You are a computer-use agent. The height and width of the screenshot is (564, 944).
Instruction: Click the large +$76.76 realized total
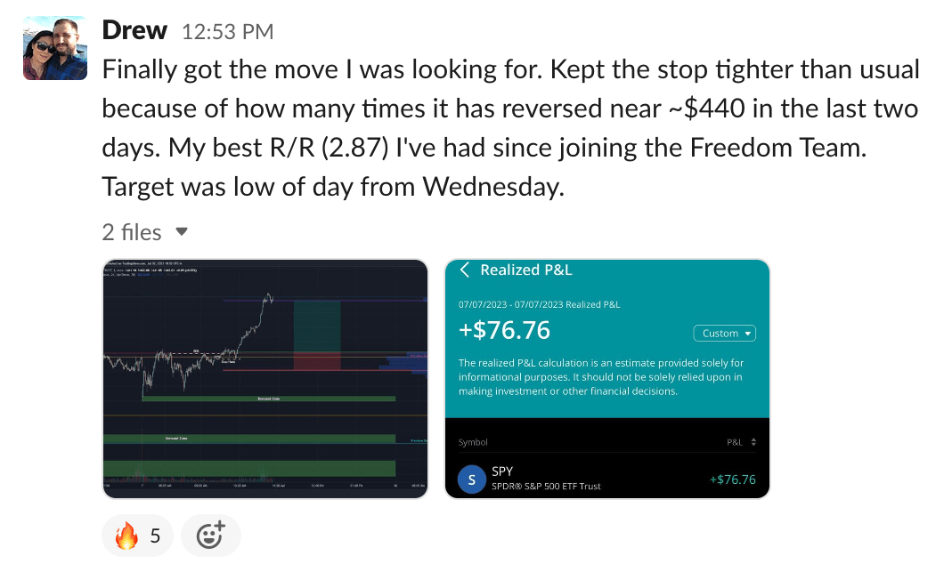click(504, 331)
